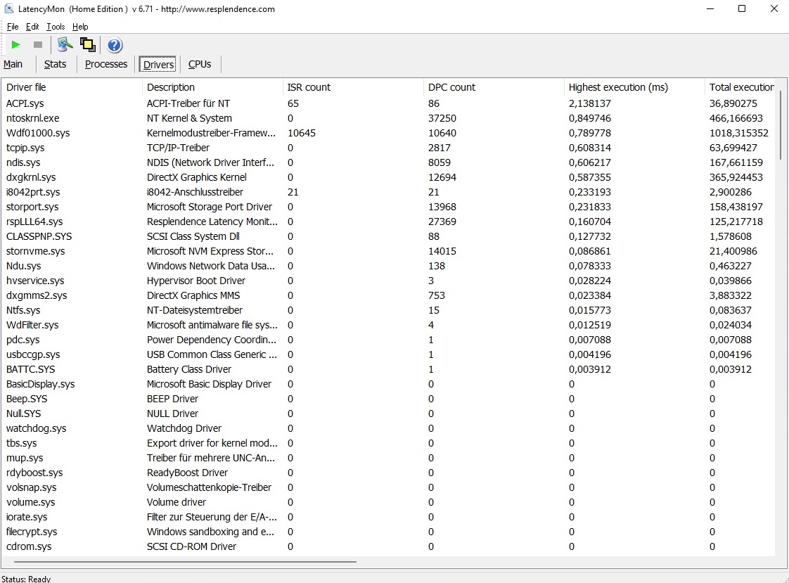This screenshot has height=583, width=789.
Task: Select the mup.sys row
Action: tap(388, 458)
